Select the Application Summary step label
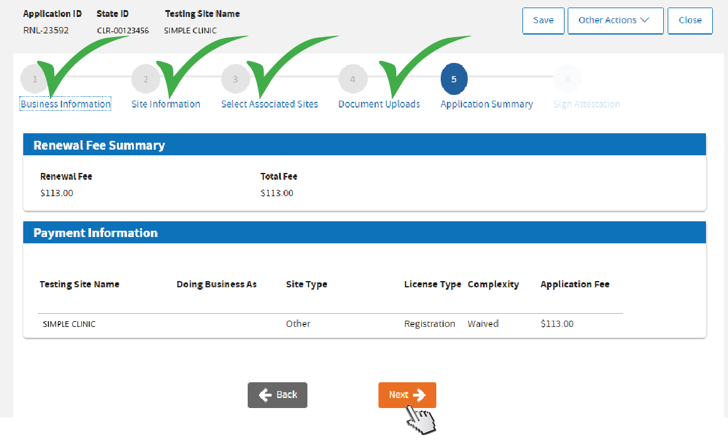This screenshot has height=442, width=728. coord(487,104)
